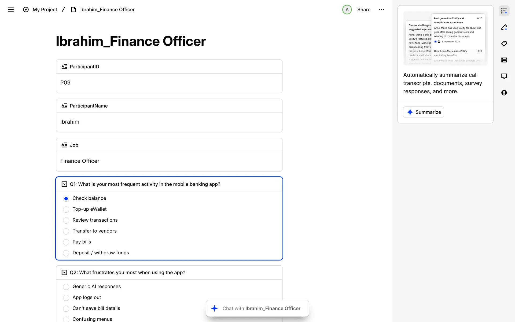Viewport: 515px width, 322px height.
Task: Open Q1 field type dropdown icon
Action: (64, 184)
